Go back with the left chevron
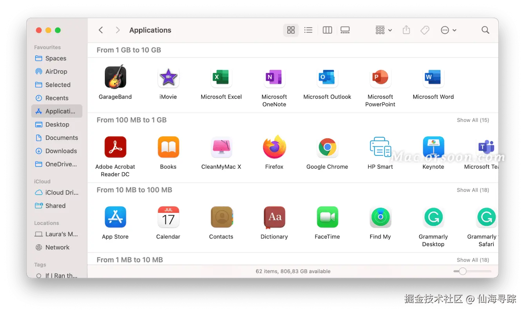This screenshot has width=525, height=313. [x=101, y=30]
